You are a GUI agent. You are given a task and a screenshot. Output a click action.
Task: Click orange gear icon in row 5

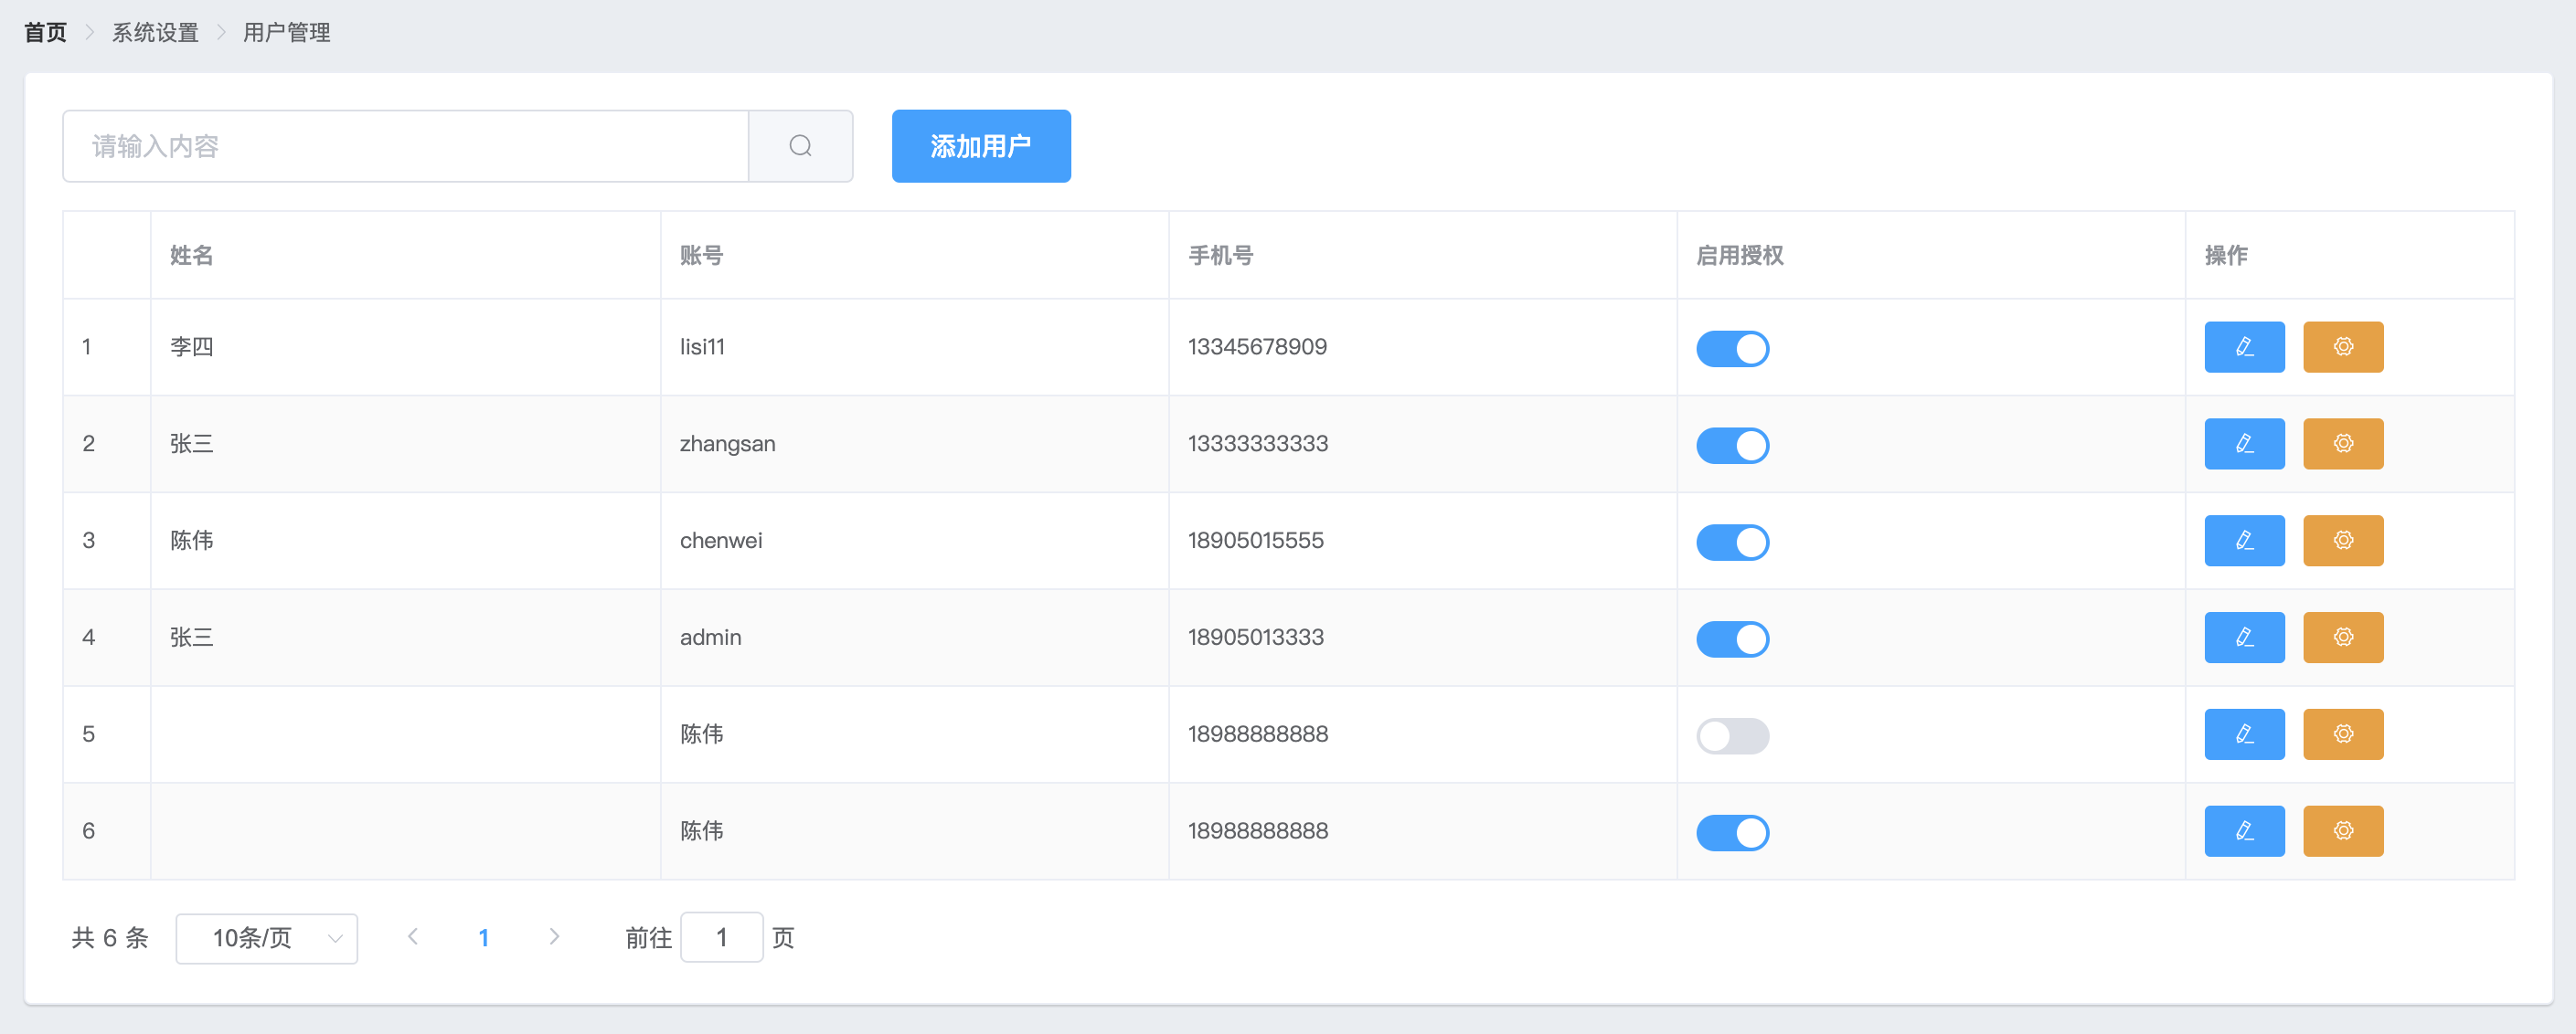pos(2343,734)
